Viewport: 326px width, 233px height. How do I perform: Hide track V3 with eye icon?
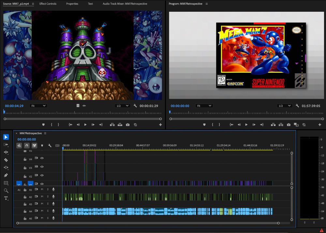tap(42, 167)
